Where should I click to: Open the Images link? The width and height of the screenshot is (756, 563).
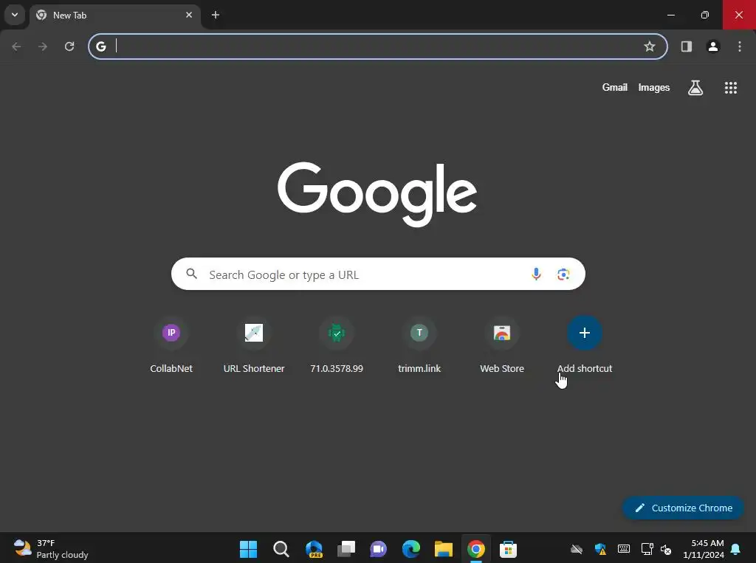pyautogui.click(x=654, y=87)
